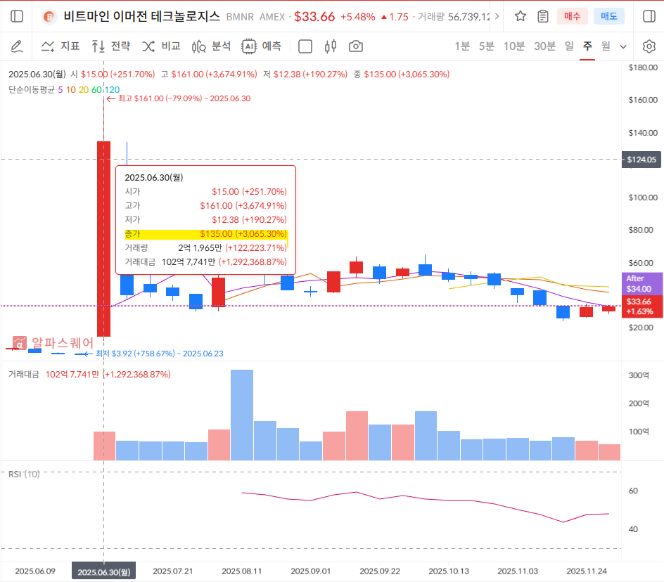Open the 분석 analysis menu

point(212,46)
